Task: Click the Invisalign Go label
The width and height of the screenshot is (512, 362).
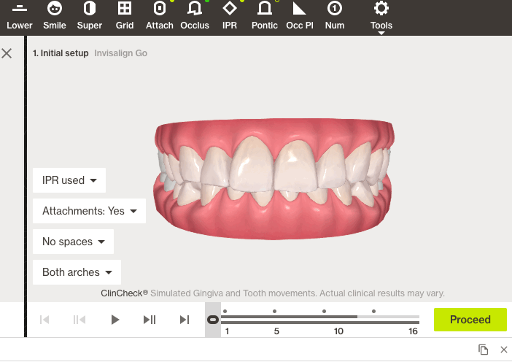Action: [121, 53]
